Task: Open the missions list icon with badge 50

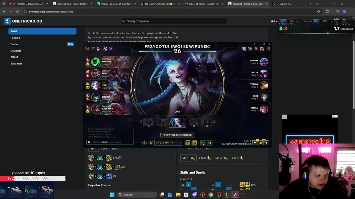Action: 261,143
